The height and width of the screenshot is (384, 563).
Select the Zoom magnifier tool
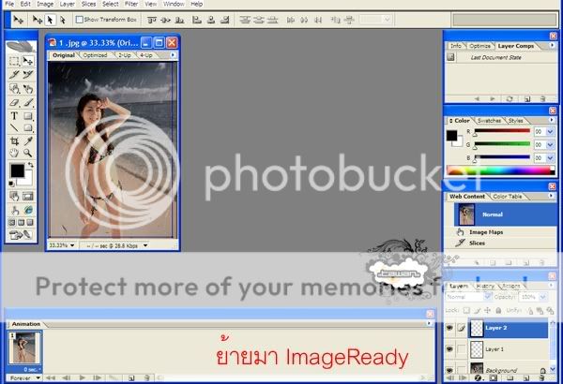click(28, 153)
